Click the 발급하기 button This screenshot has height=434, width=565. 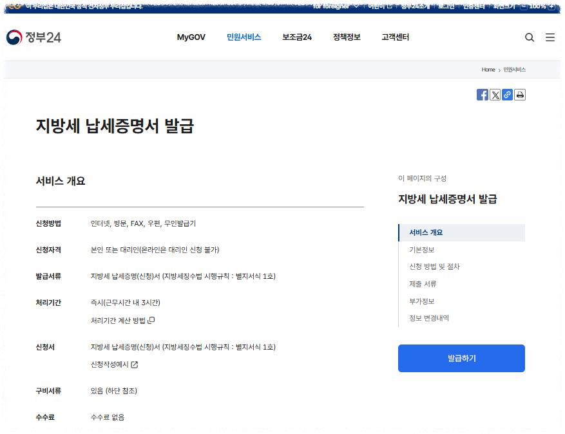pos(461,358)
